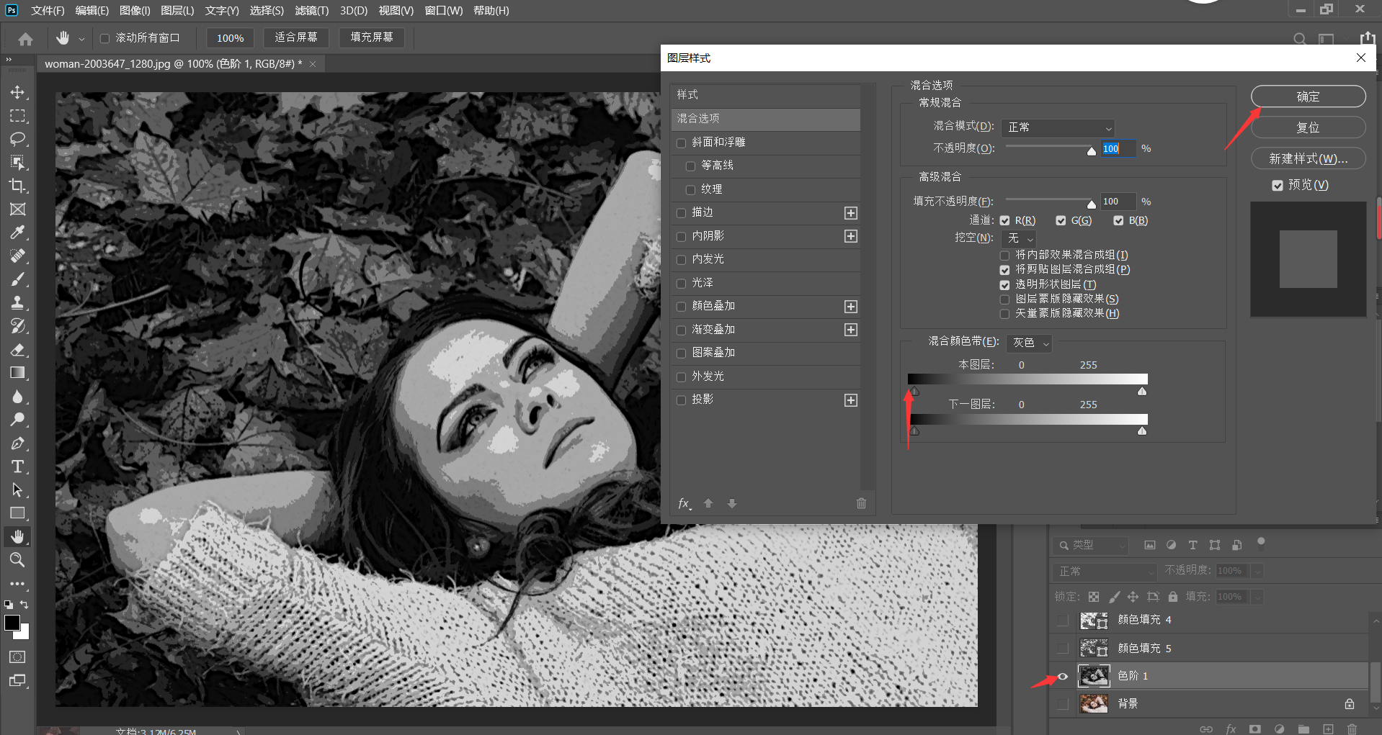Select the Path Selection tool
The width and height of the screenshot is (1382, 735).
pos(17,490)
